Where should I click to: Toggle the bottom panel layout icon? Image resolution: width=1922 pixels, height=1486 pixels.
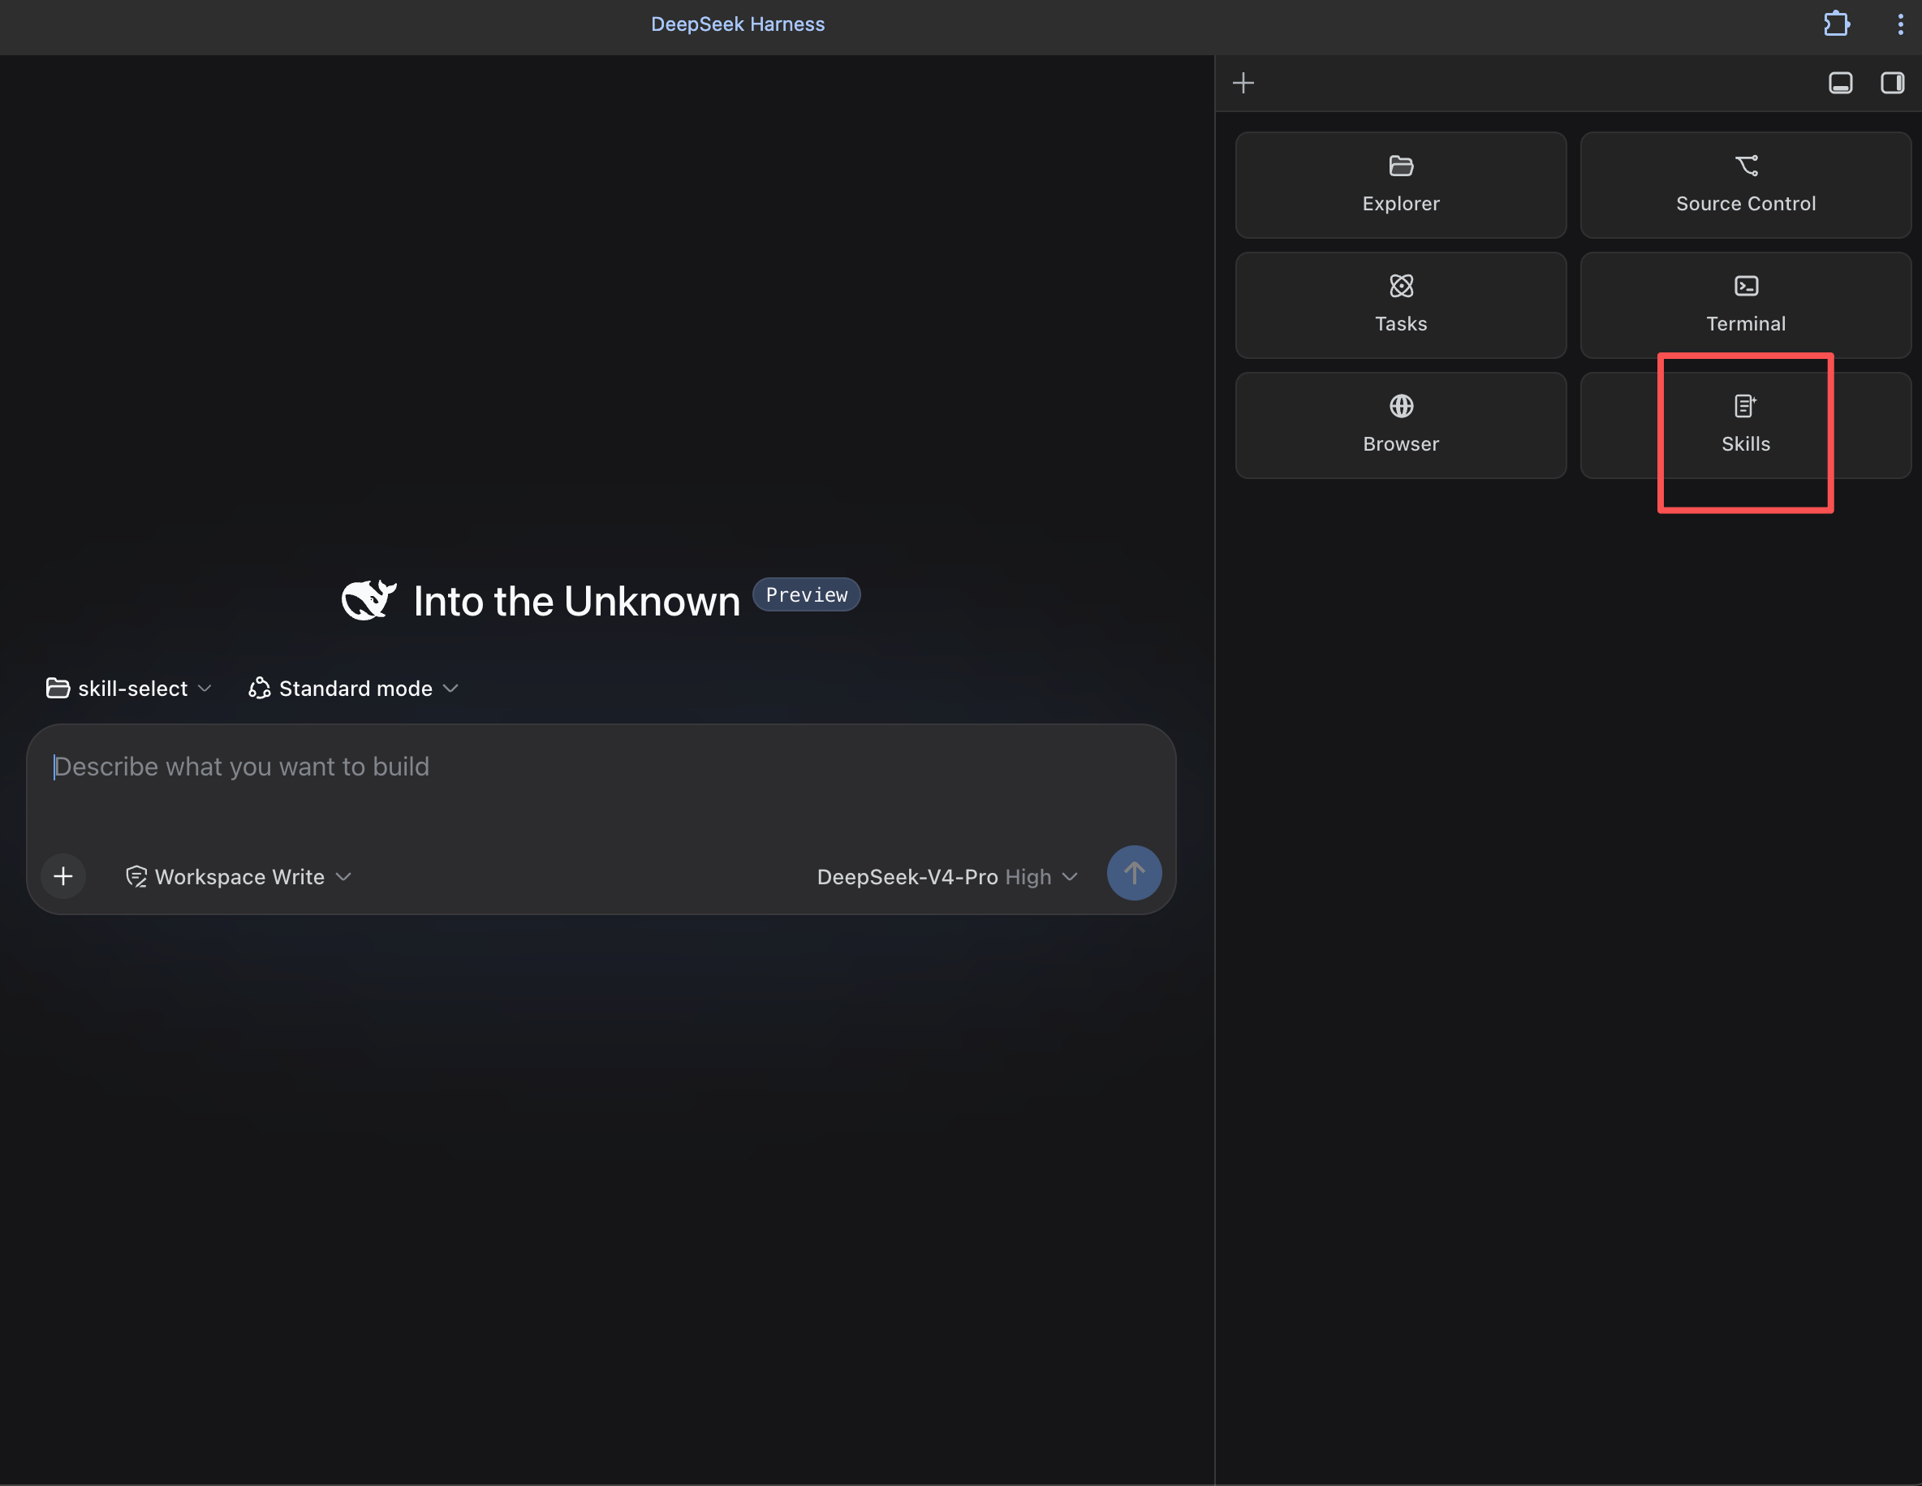pos(1840,83)
